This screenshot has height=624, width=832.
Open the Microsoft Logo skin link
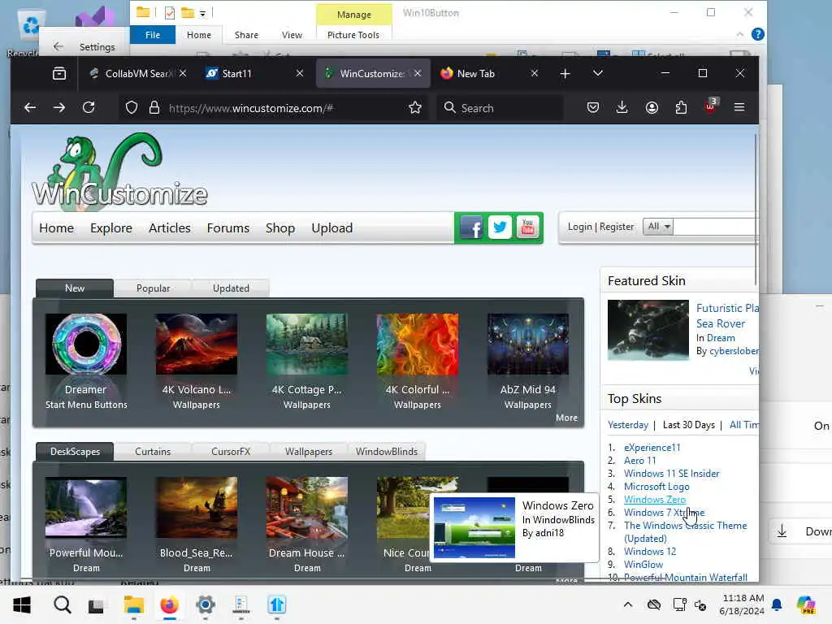(656, 487)
